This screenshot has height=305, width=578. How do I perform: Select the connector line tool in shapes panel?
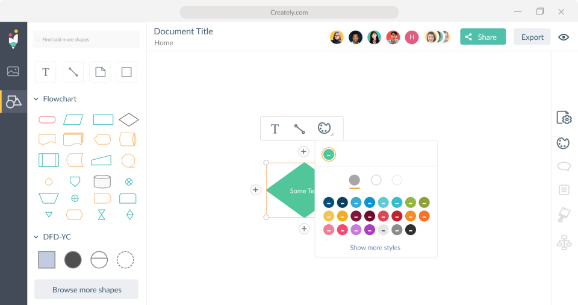[x=73, y=72]
